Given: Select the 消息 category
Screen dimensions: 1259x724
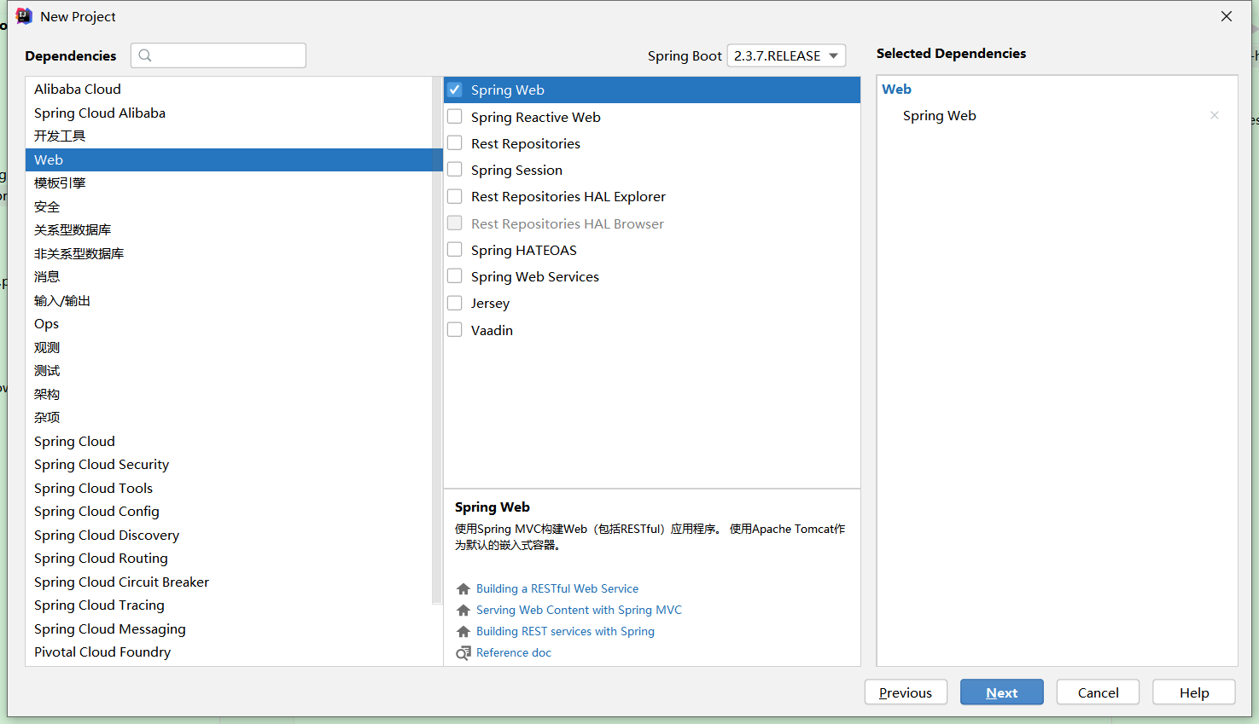Looking at the screenshot, I should (x=229, y=276).
